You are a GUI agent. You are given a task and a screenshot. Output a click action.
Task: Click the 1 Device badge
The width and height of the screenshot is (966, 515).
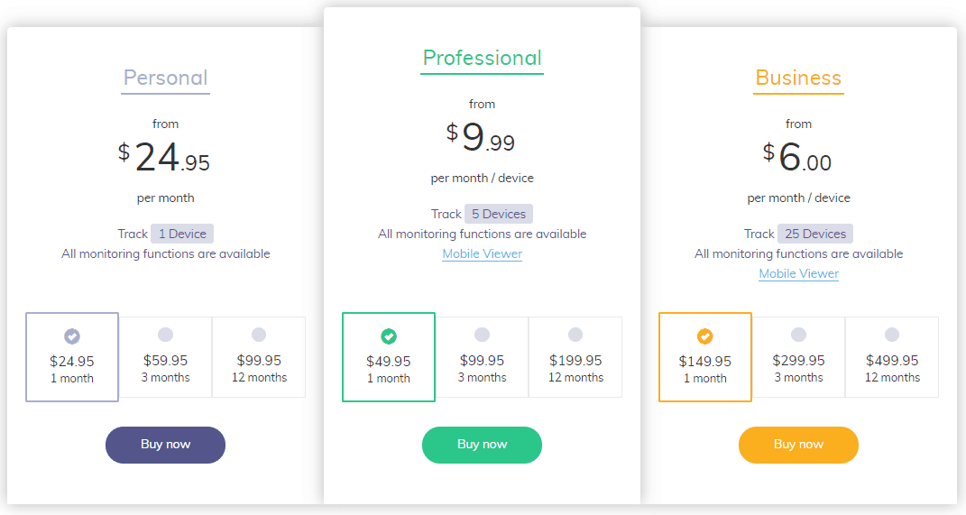tap(182, 235)
